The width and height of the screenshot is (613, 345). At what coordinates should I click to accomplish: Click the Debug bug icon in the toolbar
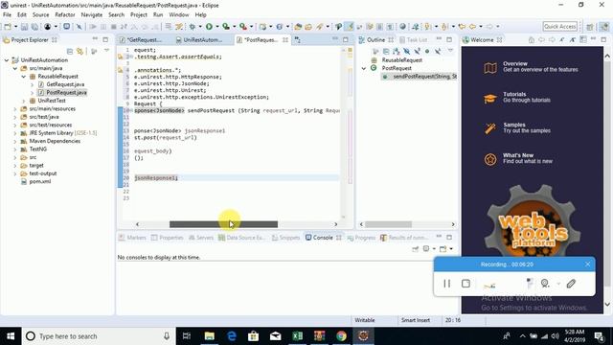[193, 27]
